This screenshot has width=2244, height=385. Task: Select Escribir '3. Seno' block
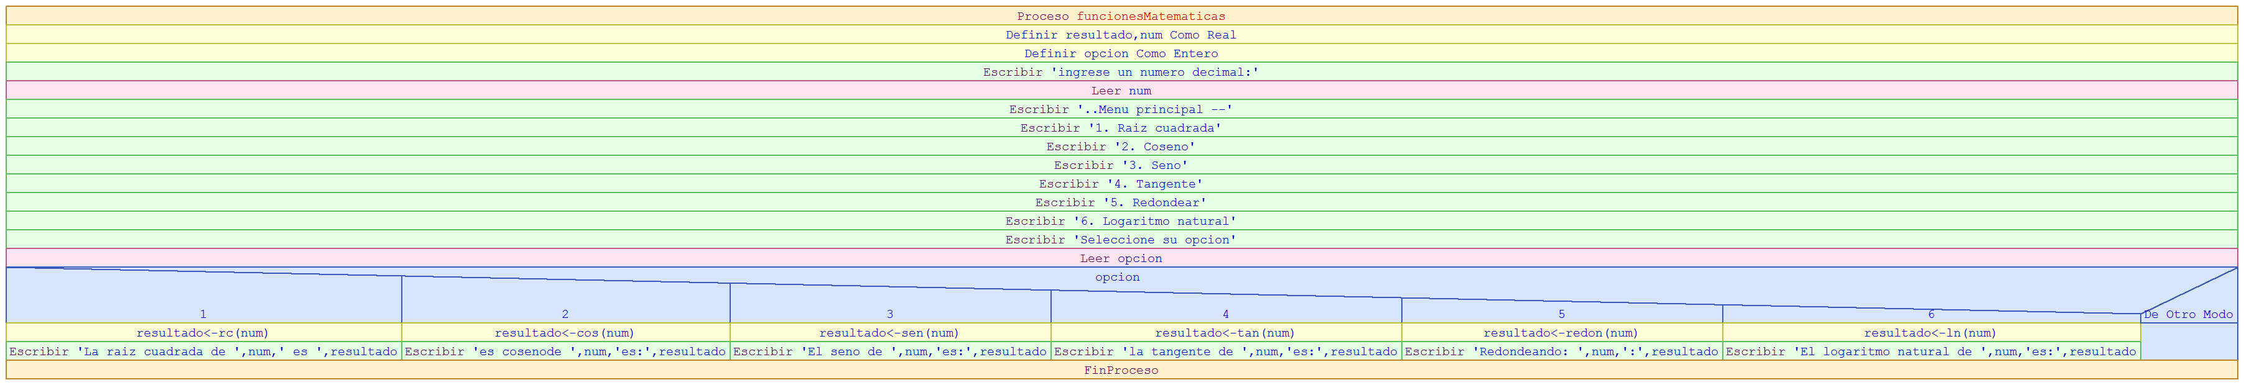coord(1121,165)
